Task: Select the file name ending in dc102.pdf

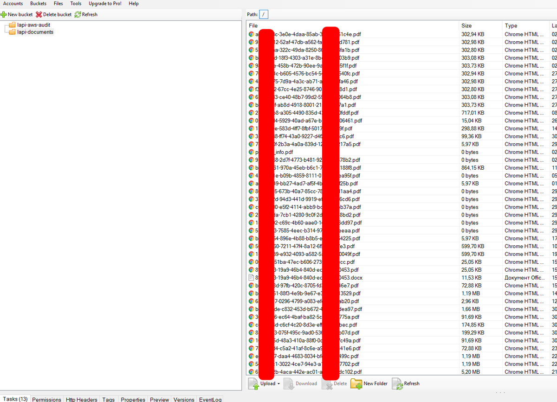Action: (309, 372)
